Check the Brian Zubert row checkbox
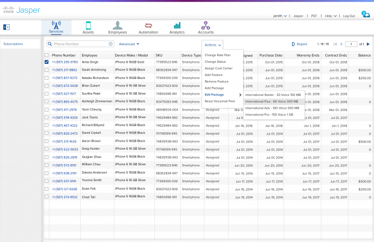Screen dimensions: 374x242 (46, 86)
